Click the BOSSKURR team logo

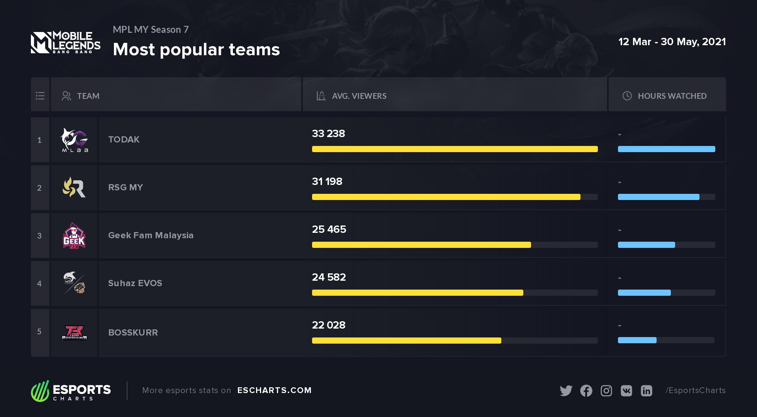74,332
